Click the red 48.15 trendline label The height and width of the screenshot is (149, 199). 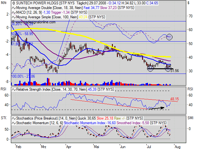pos(174,99)
